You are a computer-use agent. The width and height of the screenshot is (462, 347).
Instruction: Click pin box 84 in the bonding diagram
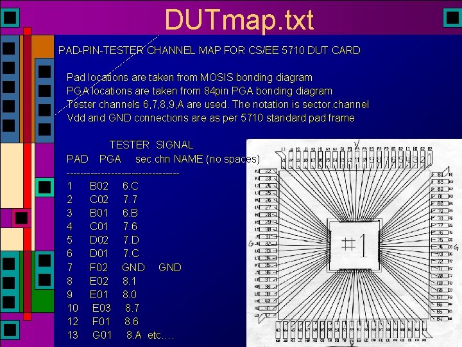point(440,175)
